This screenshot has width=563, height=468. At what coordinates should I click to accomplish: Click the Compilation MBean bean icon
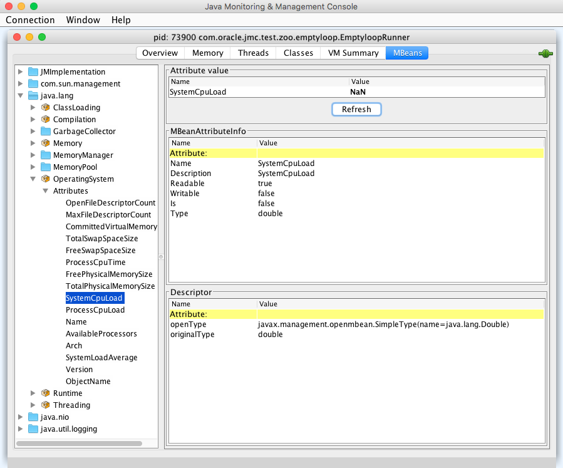45,120
